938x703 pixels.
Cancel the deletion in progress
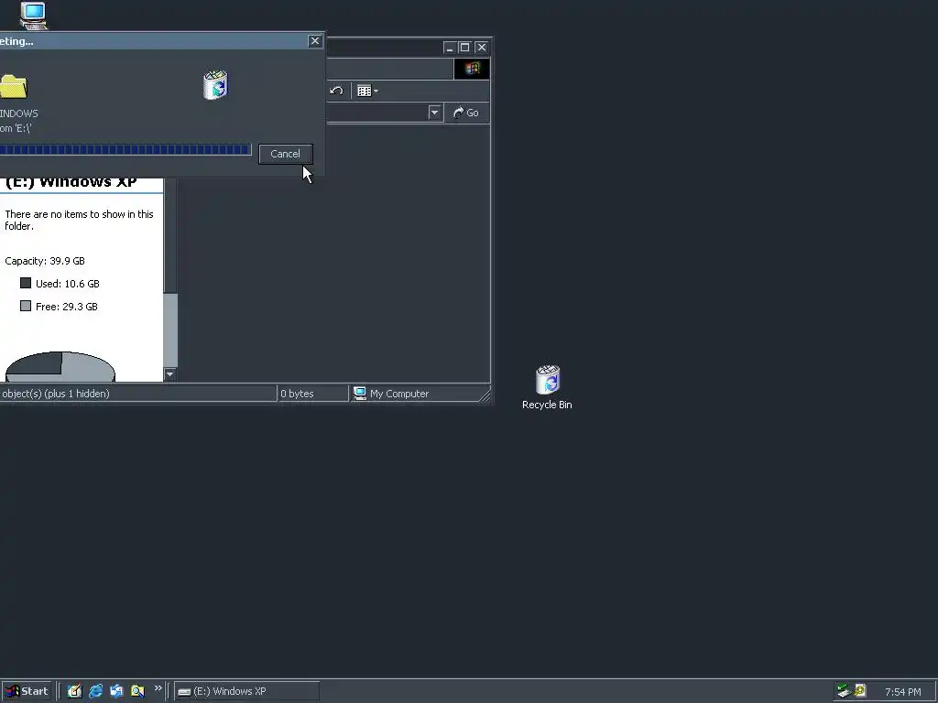tap(286, 154)
